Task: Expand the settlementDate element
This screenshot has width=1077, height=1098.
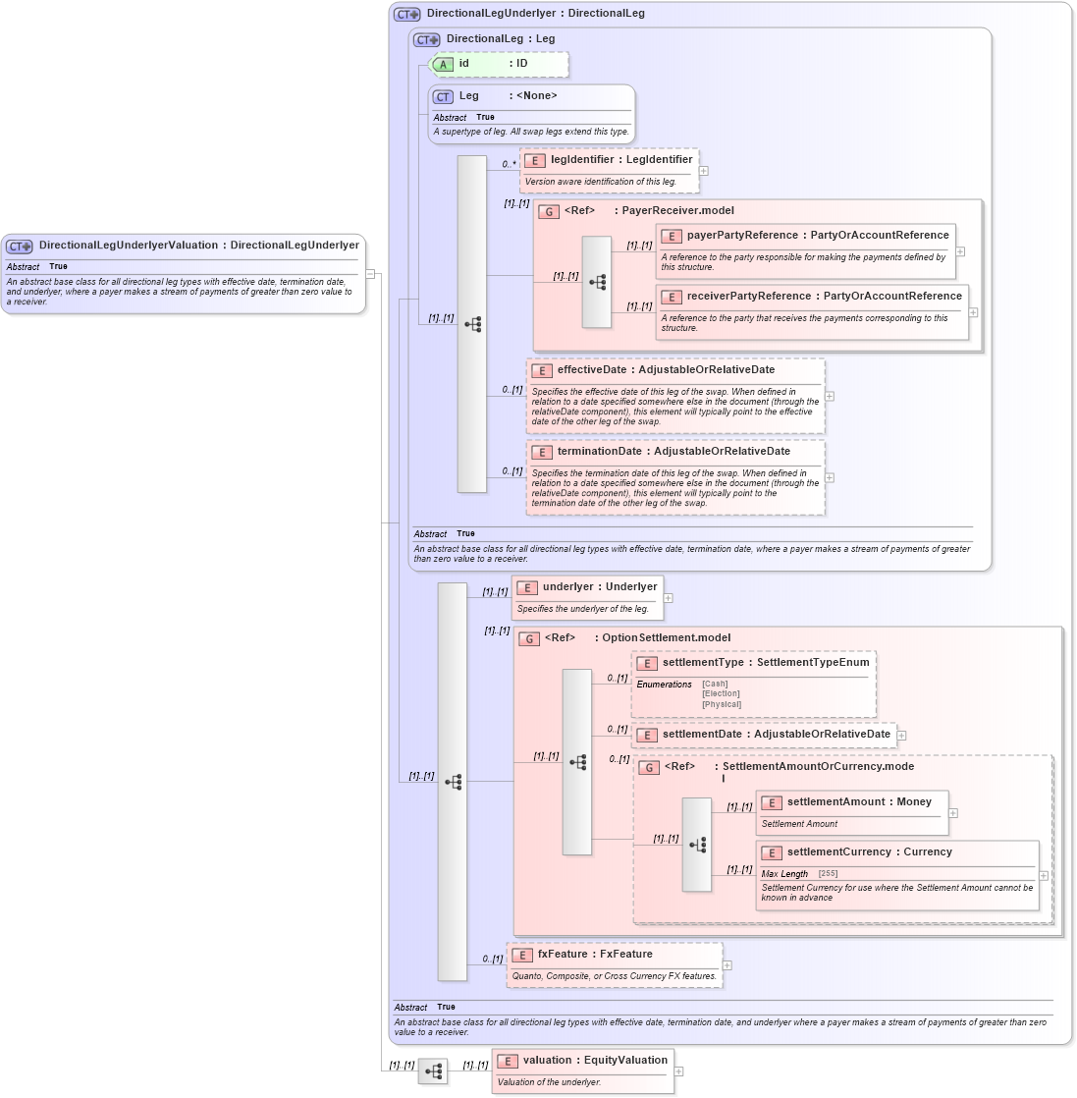Action: point(902,736)
